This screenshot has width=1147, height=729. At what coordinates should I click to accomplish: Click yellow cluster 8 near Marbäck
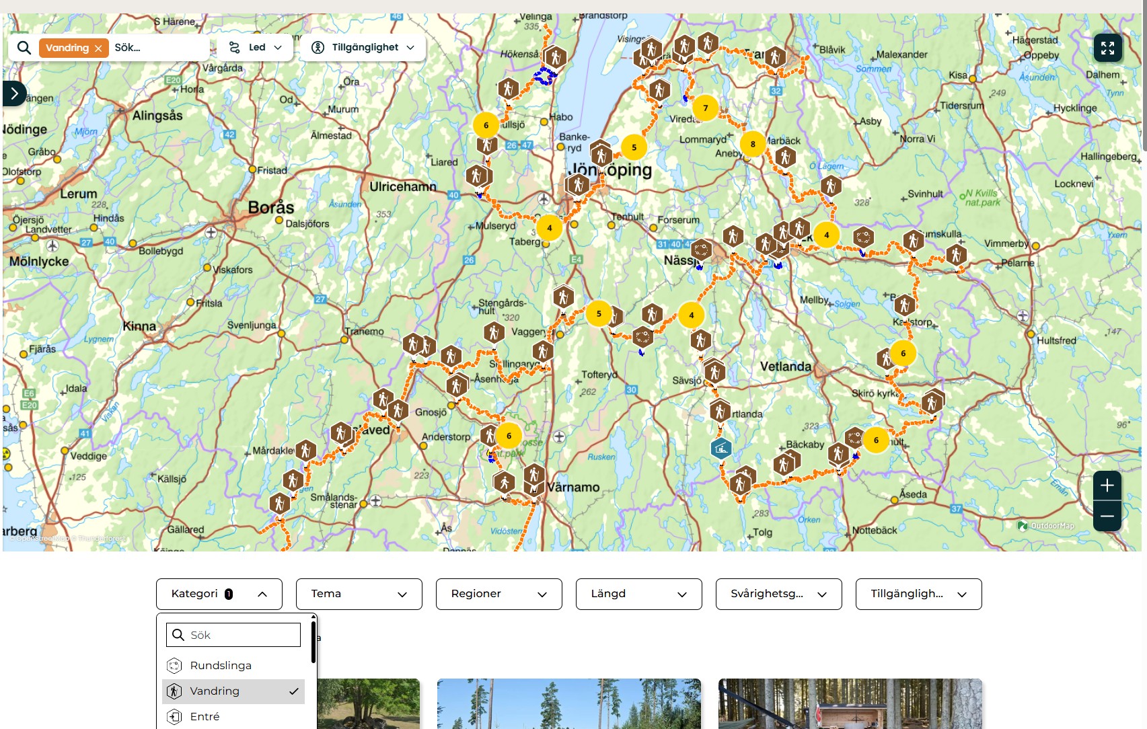point(752,144)
